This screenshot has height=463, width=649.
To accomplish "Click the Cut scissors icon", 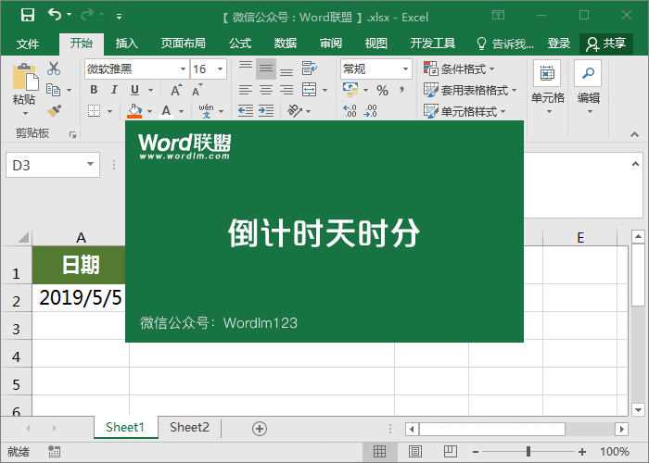I will pyautogui.click(x=54, y=69).
